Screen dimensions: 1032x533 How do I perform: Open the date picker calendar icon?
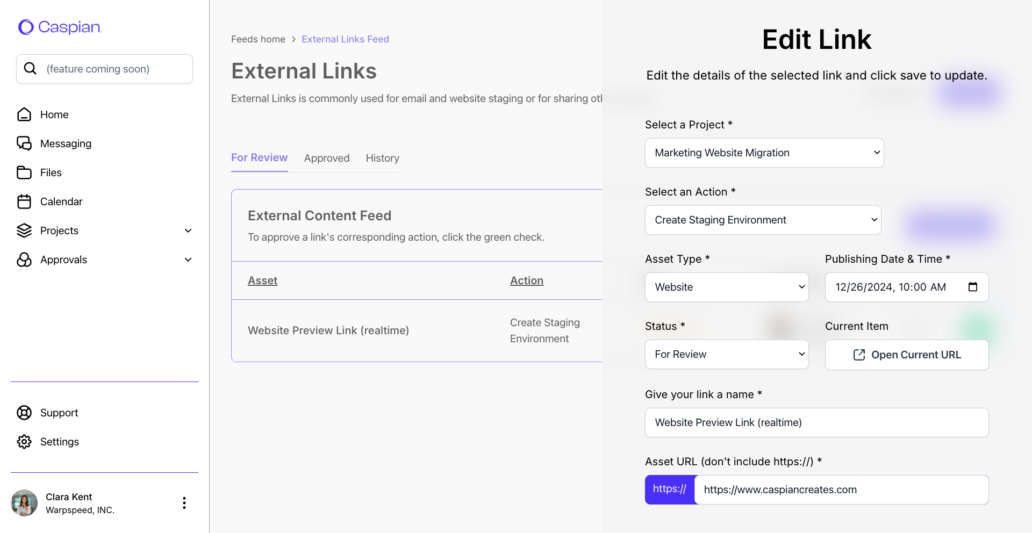(972, 287)
